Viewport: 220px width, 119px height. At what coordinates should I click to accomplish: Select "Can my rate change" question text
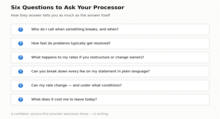[x=77, y=85]
